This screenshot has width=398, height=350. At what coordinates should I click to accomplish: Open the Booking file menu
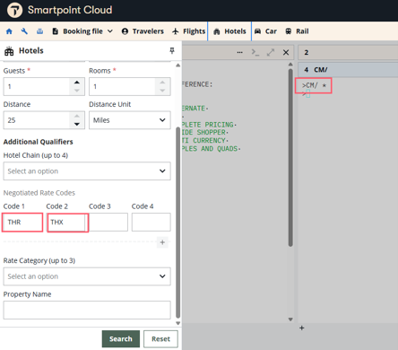pos(82,31)
